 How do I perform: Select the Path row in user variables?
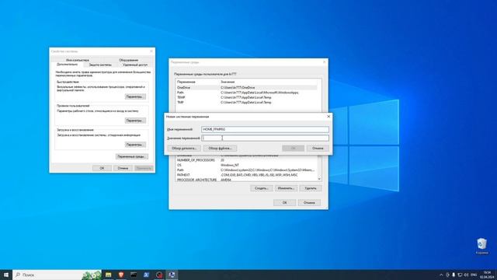(247, 93)
